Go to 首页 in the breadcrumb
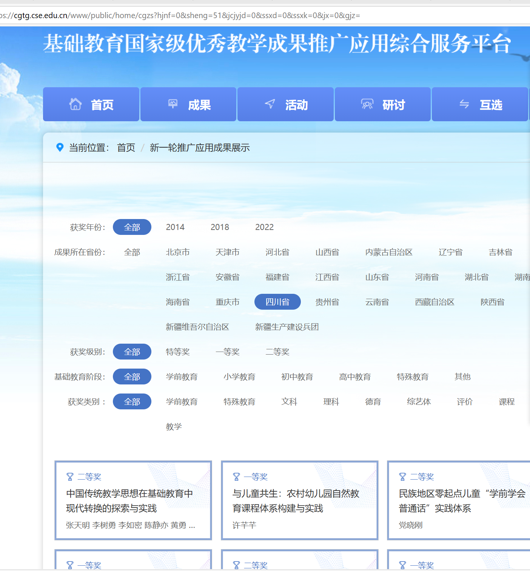The width and height of the screenshot is (530, 571). pyautogui.click(x=126, y=148)
